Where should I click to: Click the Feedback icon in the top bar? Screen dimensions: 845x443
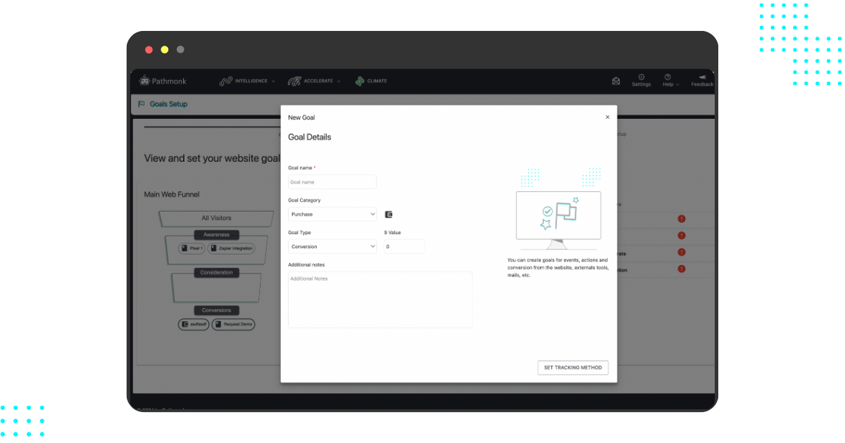point(701,77)
